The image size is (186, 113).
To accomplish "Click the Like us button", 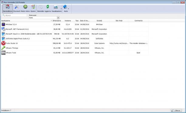I will point(176,111).
